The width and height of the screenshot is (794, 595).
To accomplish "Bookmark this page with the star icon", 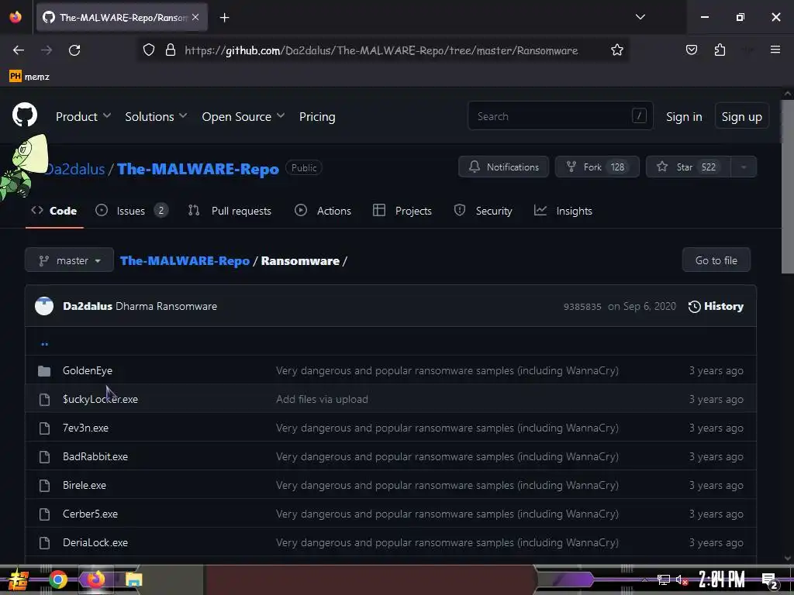I will (x=616, y=50).
